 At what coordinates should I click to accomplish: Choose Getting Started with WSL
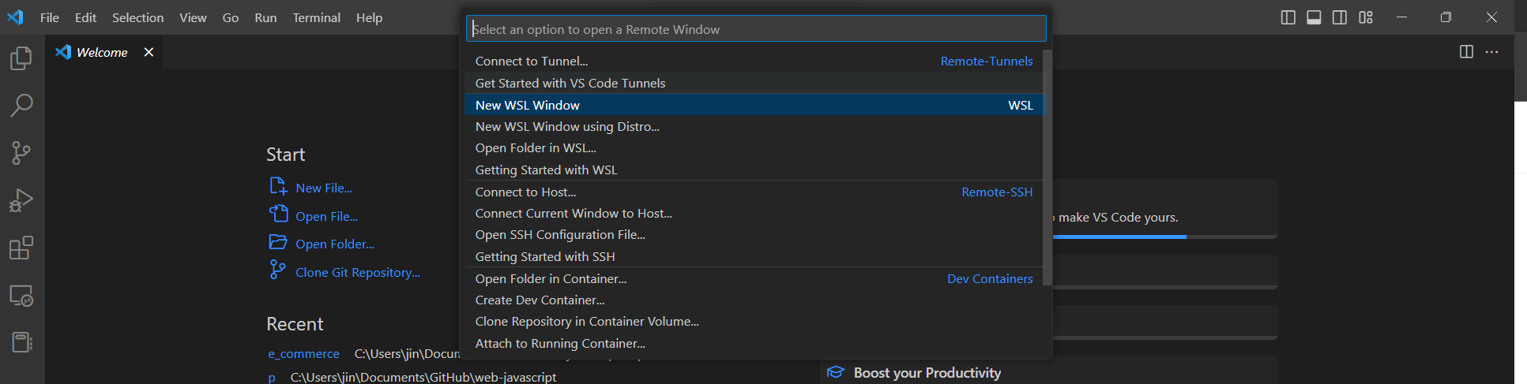pos(754,170)
